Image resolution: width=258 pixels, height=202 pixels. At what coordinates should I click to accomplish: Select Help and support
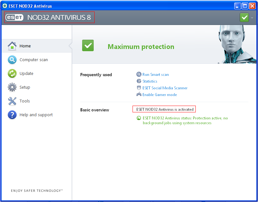(x=37, y=115)
